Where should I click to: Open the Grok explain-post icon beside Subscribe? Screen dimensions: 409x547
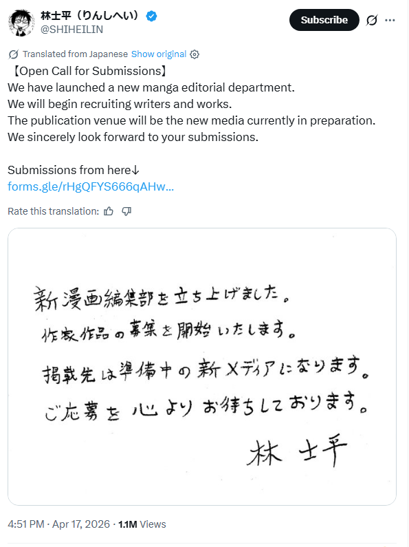click(372, 20)
